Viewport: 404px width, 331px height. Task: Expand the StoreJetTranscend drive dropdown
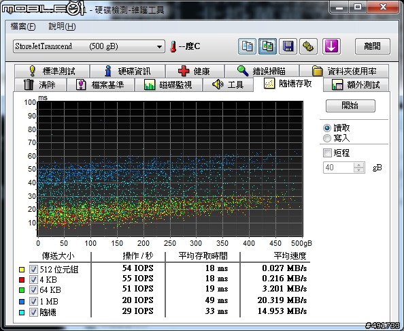(89, 46)
